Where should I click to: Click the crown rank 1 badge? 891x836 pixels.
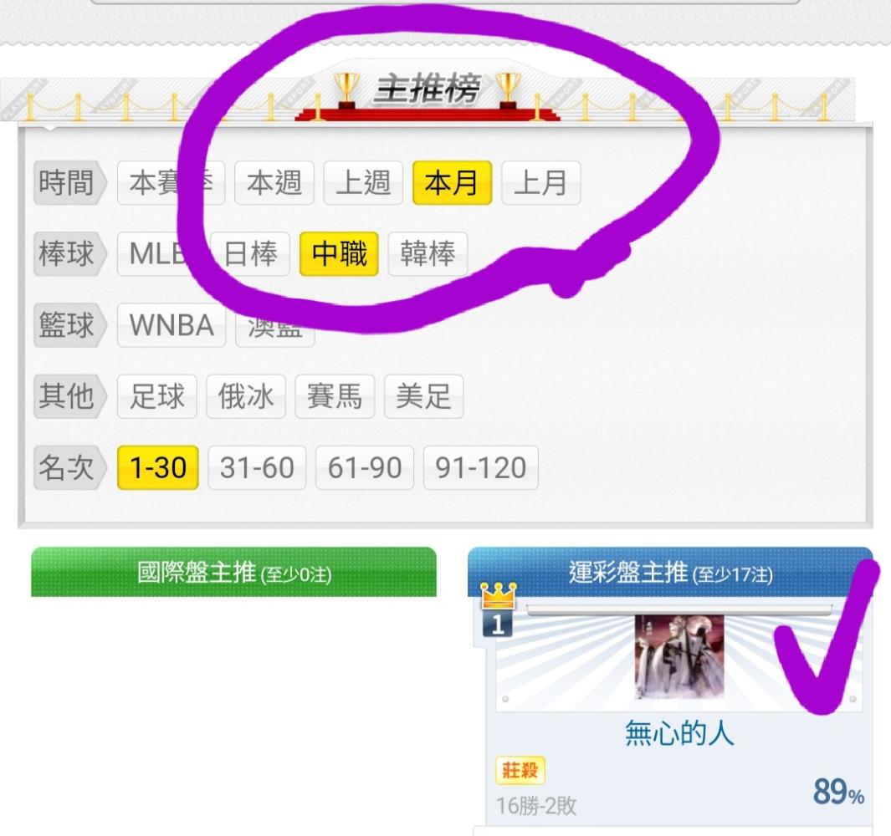pyautogui.click(x=499, y=609)
